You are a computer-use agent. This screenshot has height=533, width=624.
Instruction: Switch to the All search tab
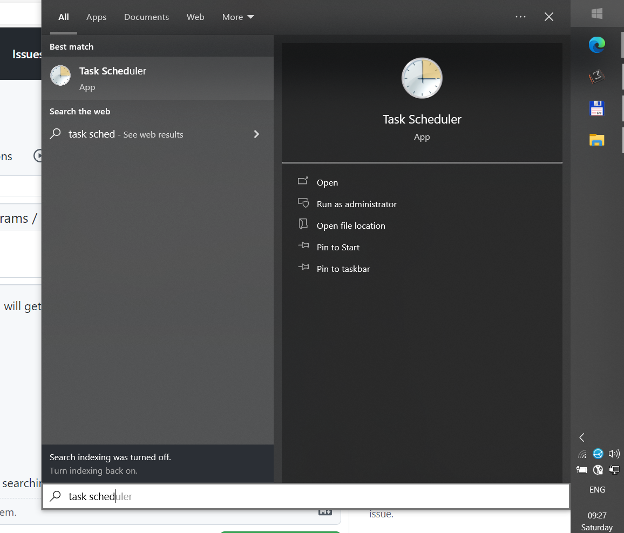tap(64, 17)
